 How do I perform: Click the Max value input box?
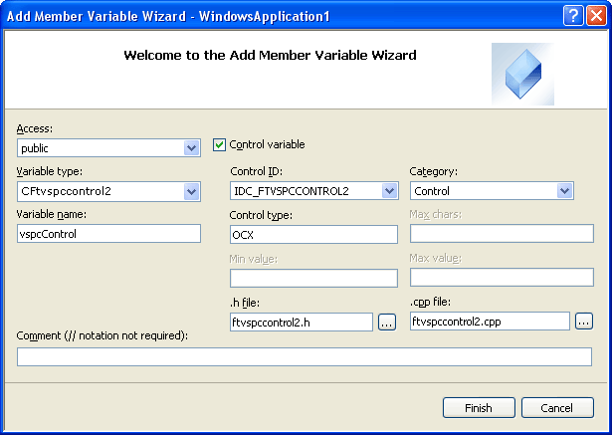pyautogui.click(x=502, y=278)
